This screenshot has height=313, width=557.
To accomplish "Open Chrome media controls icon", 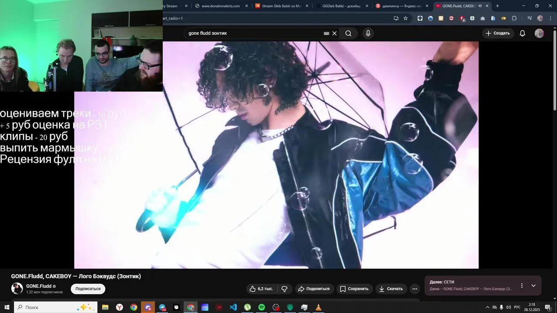I will [530, 18].
